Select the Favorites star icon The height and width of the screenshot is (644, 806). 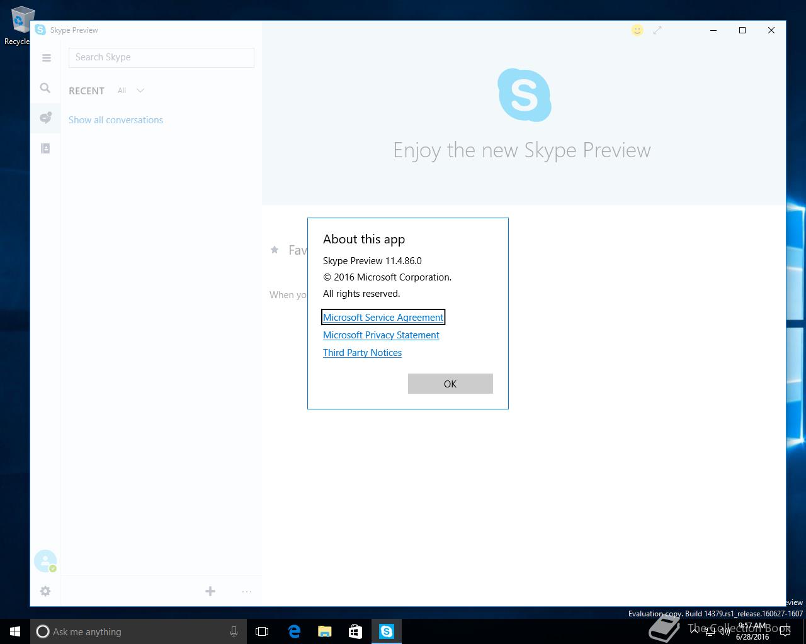point(275,250)
